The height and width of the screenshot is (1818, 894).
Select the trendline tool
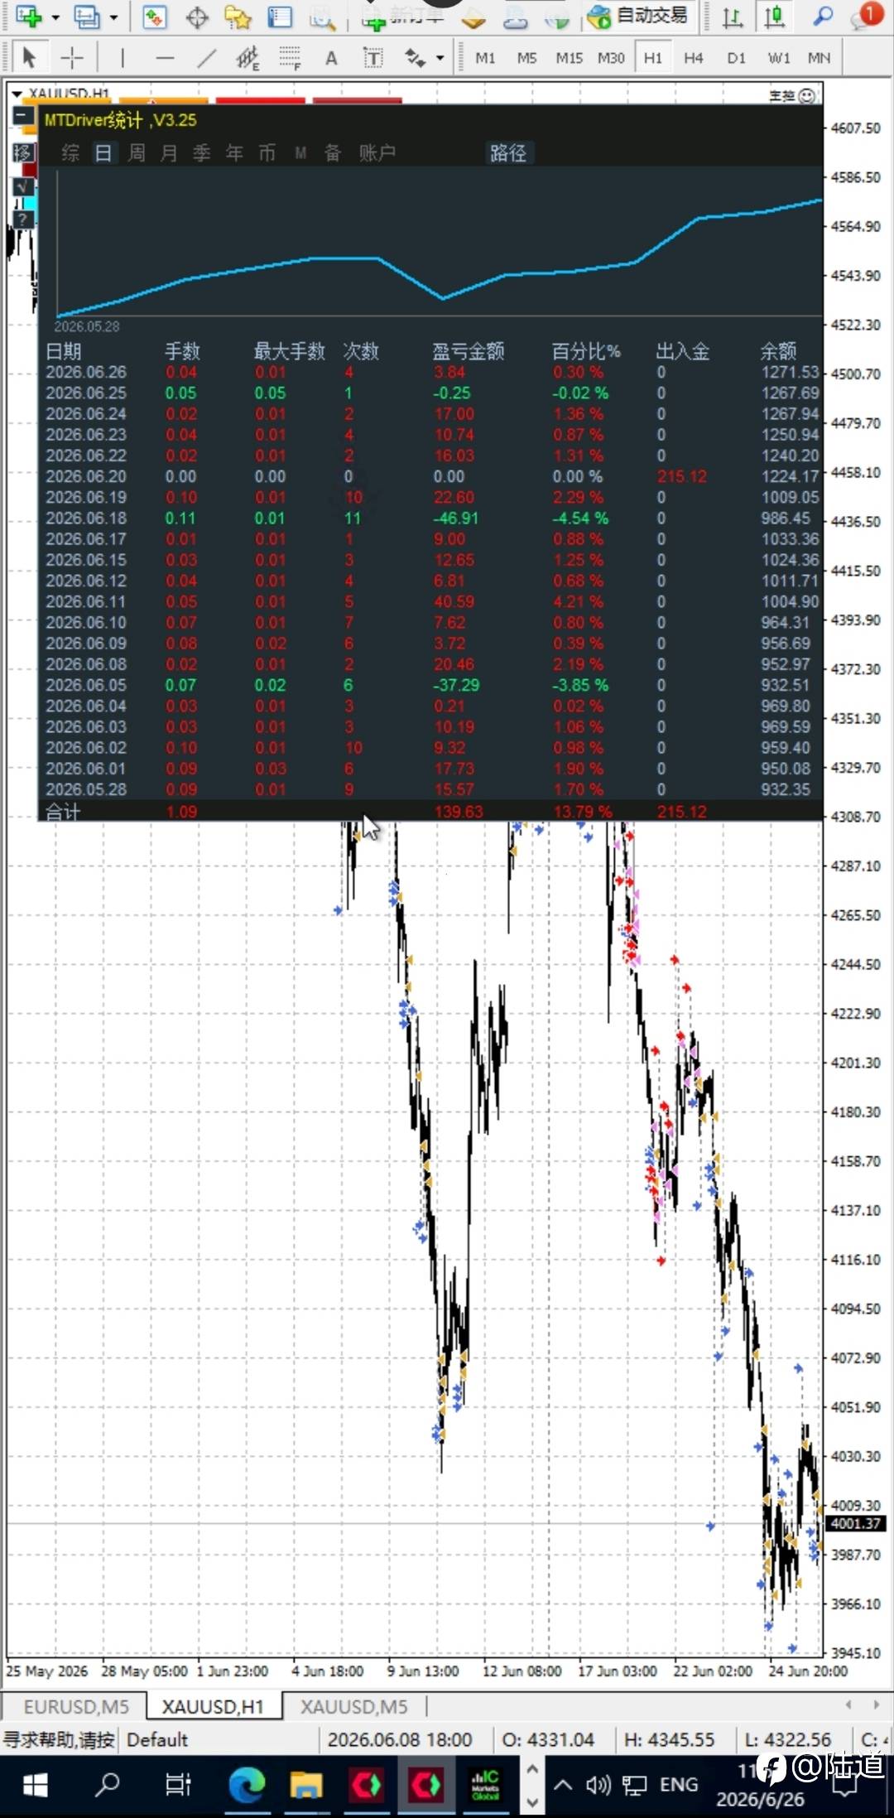point(206,58)
